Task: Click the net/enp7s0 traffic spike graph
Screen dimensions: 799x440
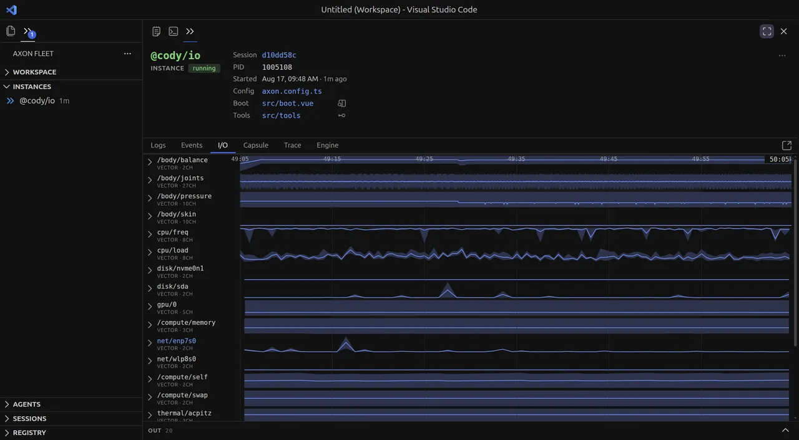Action: tap(345, 345)
